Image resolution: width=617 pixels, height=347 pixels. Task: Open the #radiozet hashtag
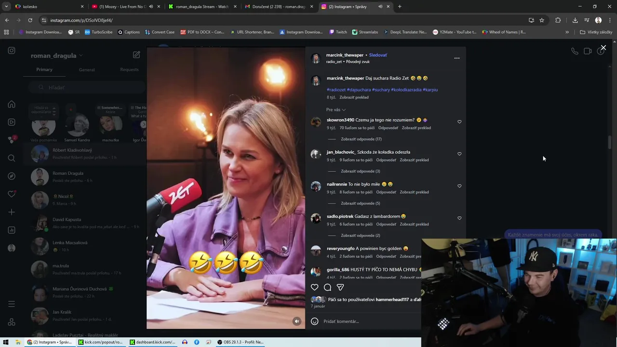point(336,90)
